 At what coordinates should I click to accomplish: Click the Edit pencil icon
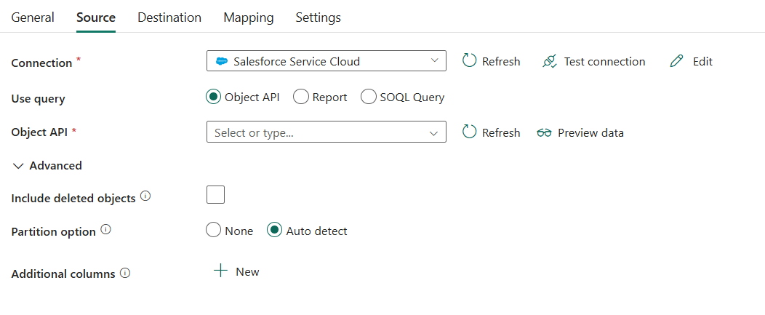pyautogui.click(x=677, y=61)
